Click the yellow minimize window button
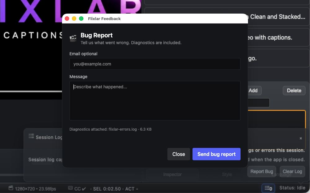Image resolution: width=310 pixels, height=193 pixels. (74, 19)
